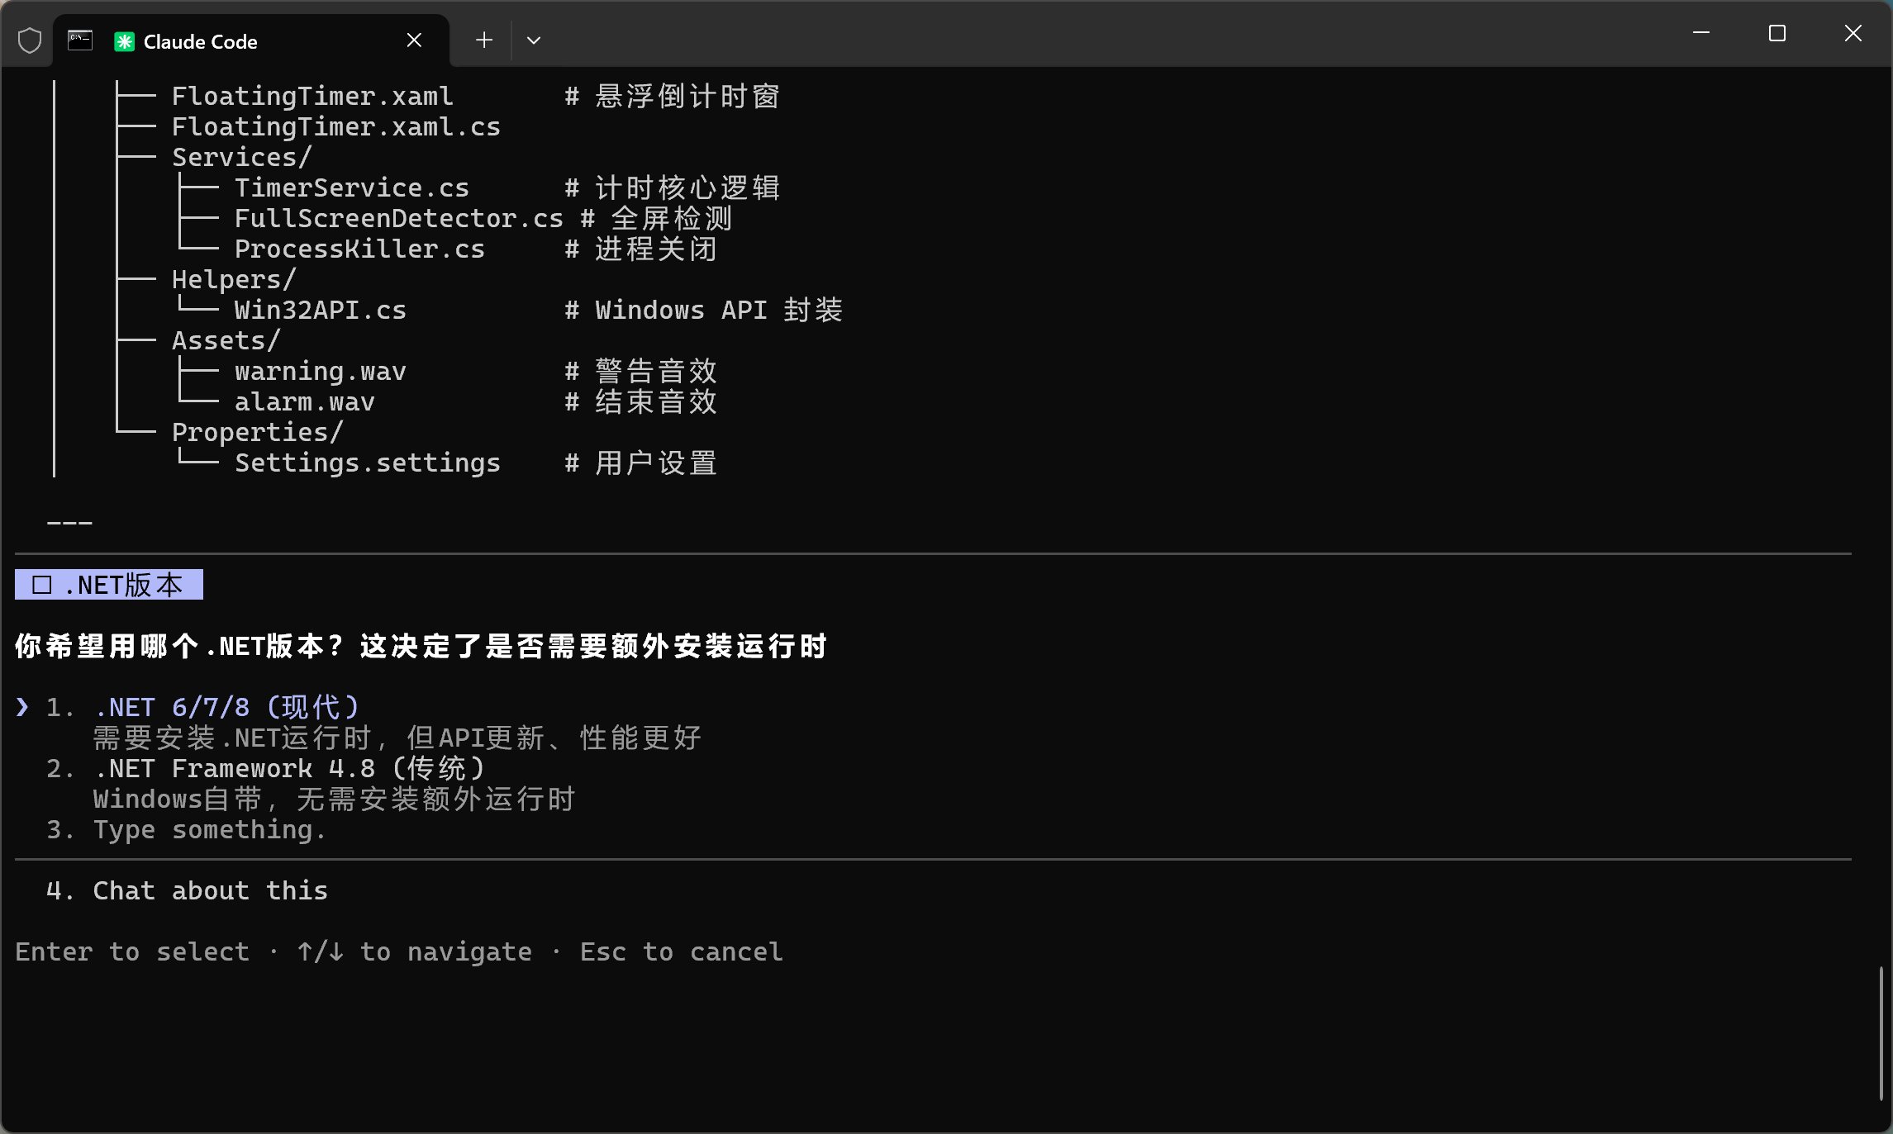Click the terminal icon on the tab

80,40
